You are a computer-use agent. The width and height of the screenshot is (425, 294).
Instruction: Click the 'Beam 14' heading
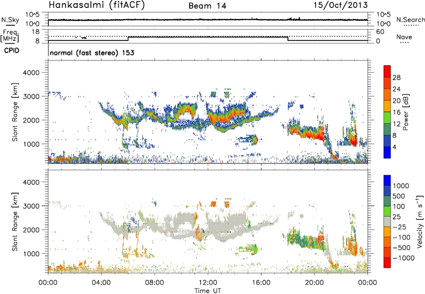point(207,6)
